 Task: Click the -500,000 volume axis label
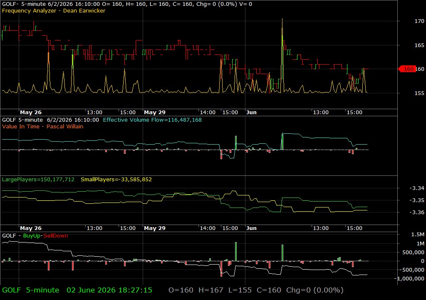[412, 270]
